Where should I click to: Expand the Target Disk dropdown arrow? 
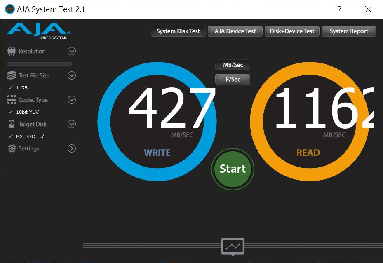click(72, 124)
